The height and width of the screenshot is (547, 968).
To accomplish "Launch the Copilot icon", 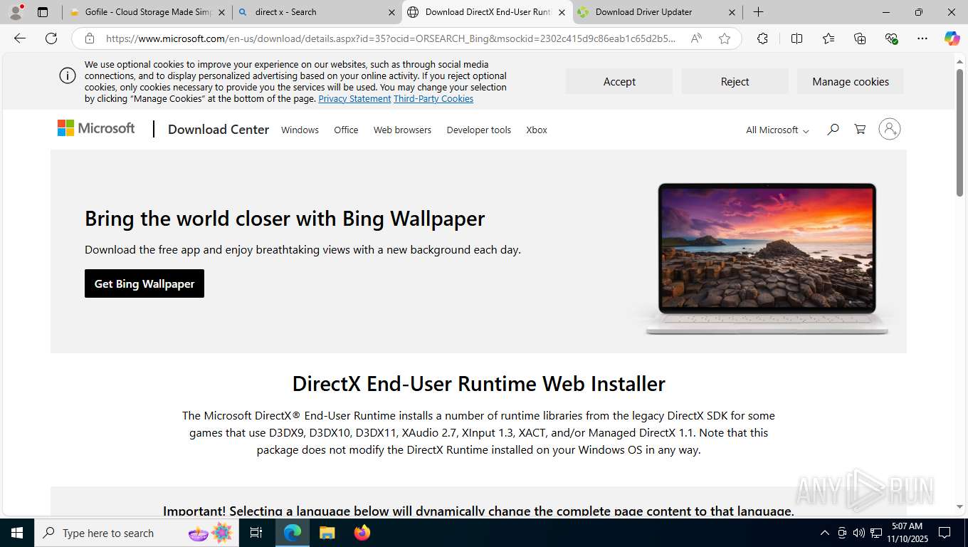I will click(x=952, y=38).
